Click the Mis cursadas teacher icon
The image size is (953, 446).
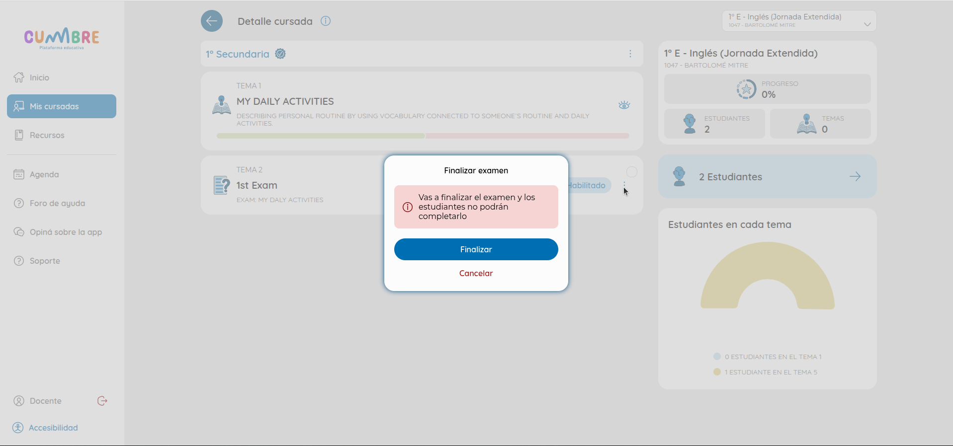coord(19,106)
